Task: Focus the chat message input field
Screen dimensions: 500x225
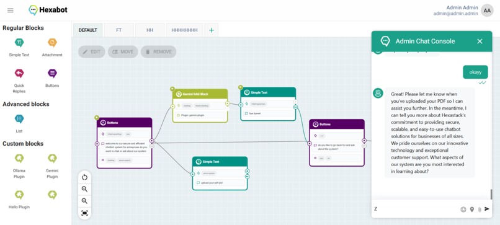Action: pyautogui.click(x=416, y=209)
